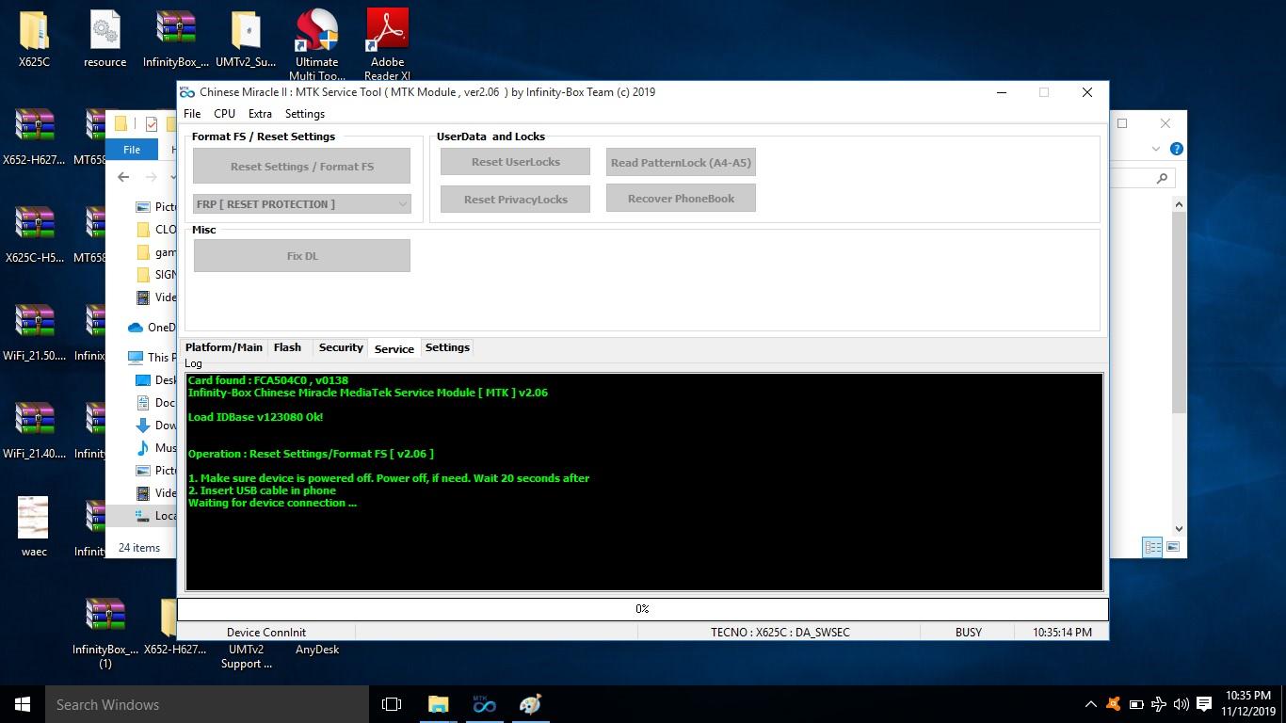The image size is (1286, 723).
Task: Select the UMTv2 Support desktop item
Action: pyautogui.click(x=246, y=656)
